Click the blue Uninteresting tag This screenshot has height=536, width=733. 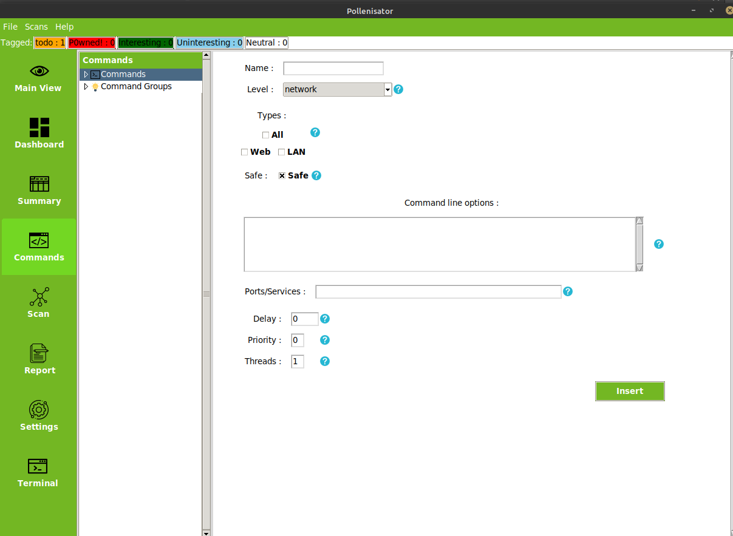210,42
